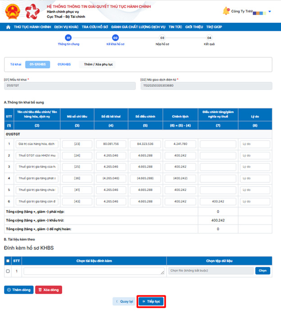Toggle the select-all checkbox in attachment header

click(x=8, y=260)
